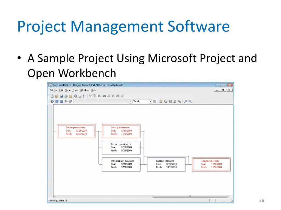Click the application icon left of File menu

pyautogui.click(x=51, y=90)
